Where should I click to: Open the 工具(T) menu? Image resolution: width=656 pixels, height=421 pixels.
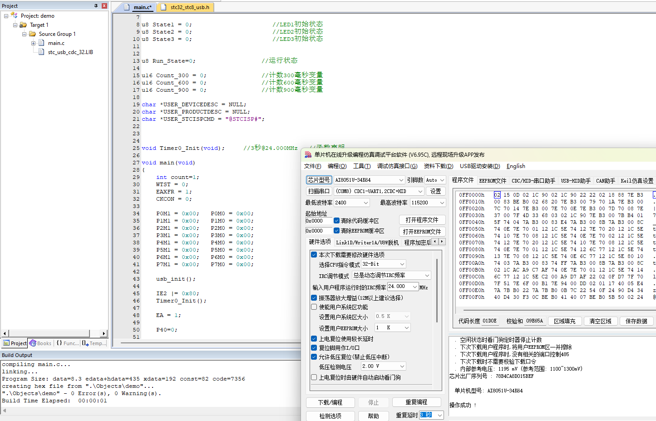point(362,166)
